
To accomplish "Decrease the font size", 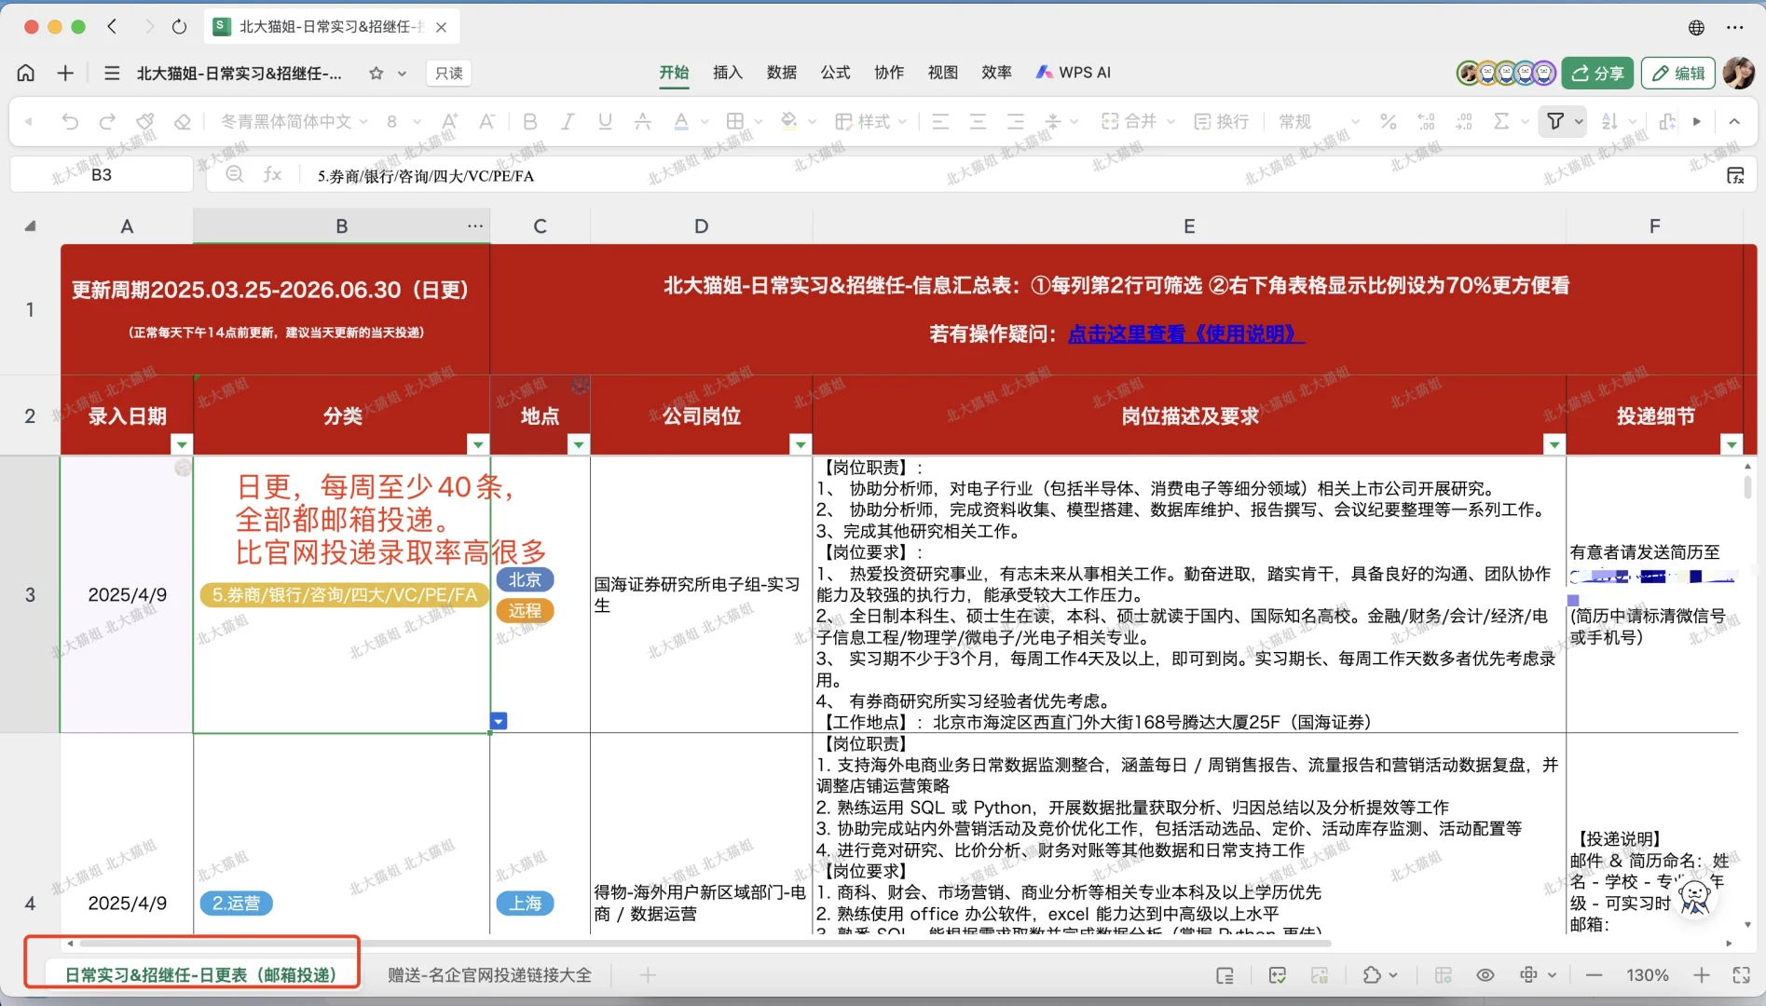I will pos(486,121).
